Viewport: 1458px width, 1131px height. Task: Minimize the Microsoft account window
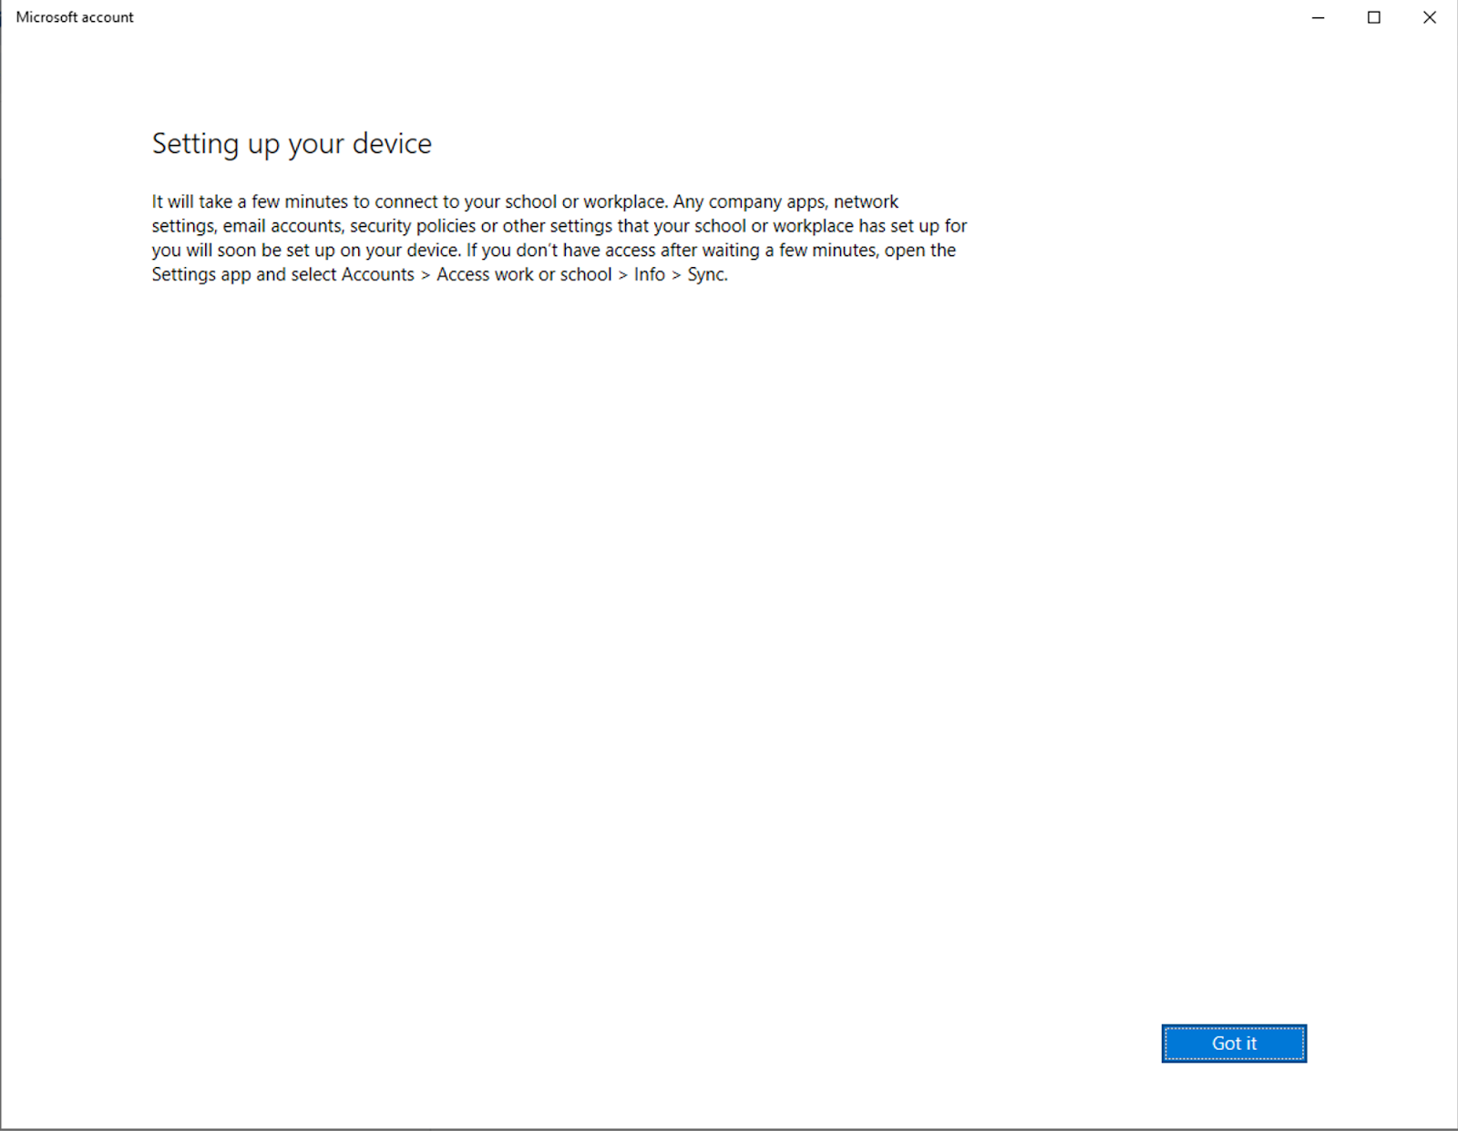(1318, 17)
